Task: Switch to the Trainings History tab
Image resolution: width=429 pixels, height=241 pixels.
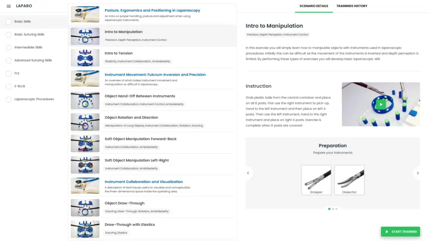Action: pyautogui.click(x=352, y=6)
